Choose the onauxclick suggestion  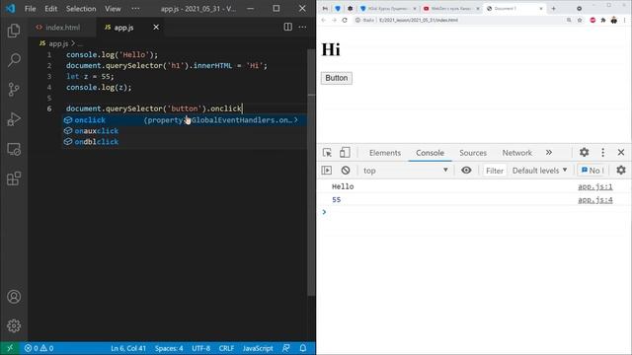coord(185,131)
